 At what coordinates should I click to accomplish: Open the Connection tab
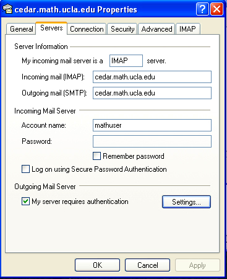click(x=87, y=29)
